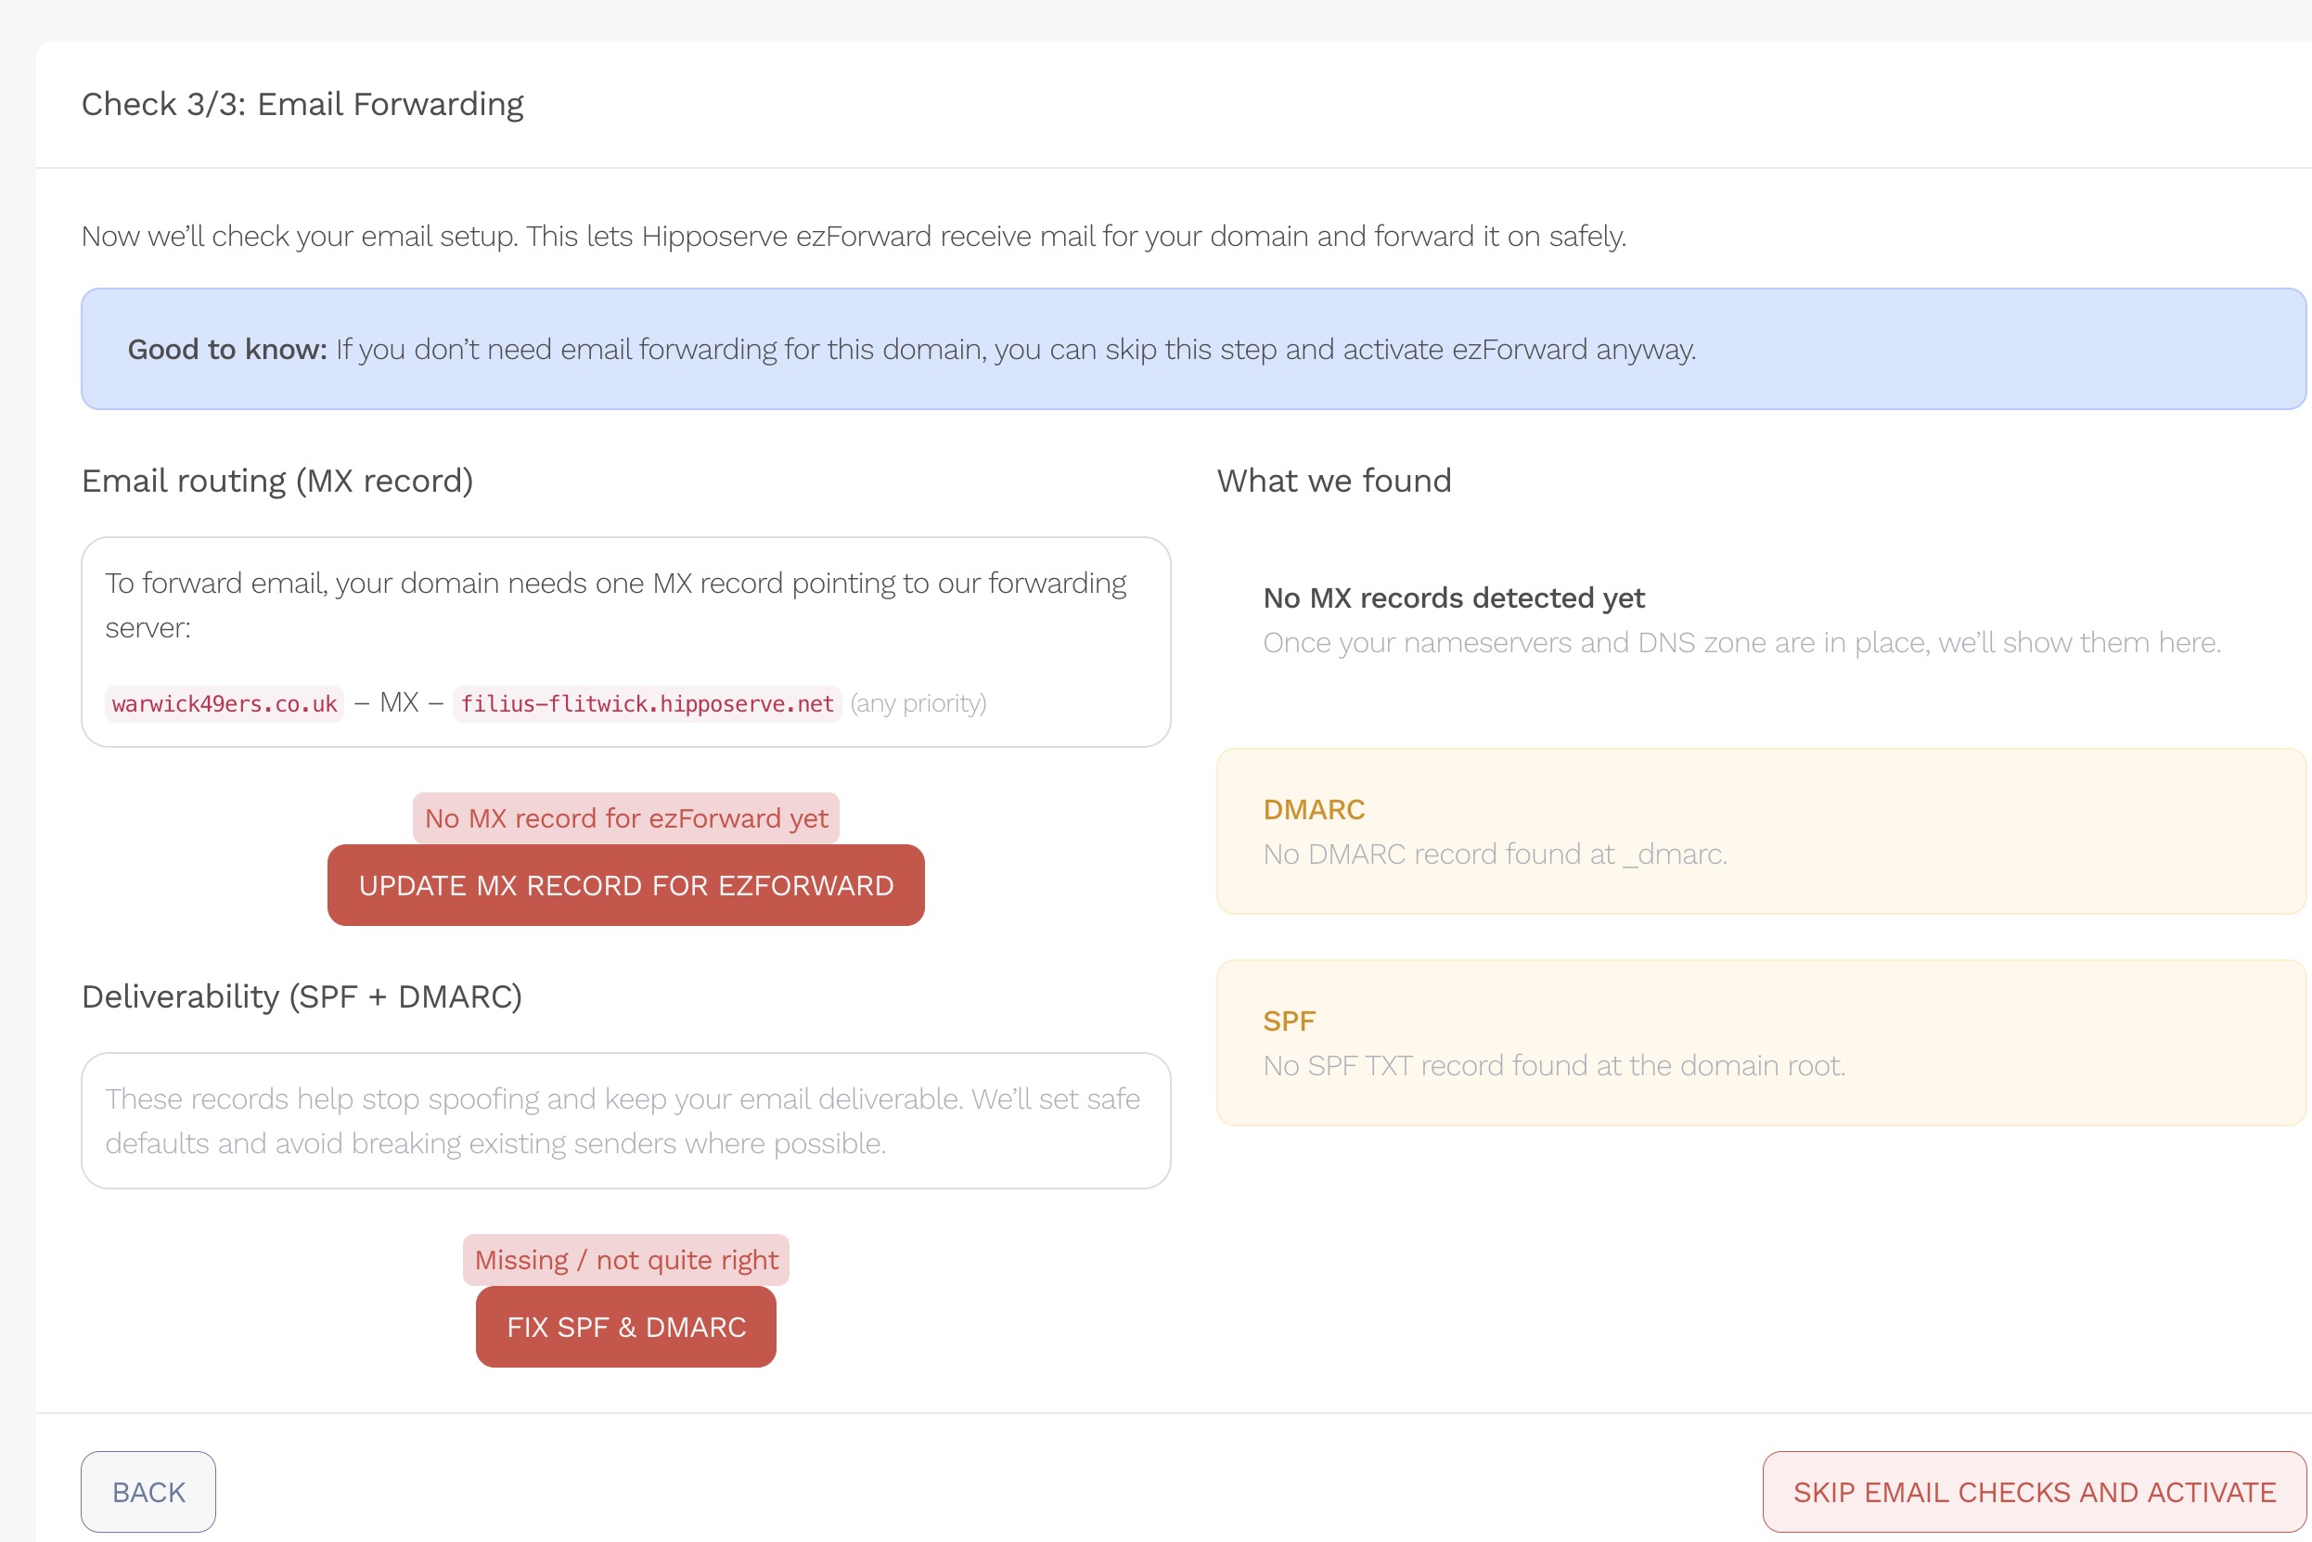The image size is (2312, 1542).
Task: Click the spoofing and deliverability description box
Action: pos(625,1120)
